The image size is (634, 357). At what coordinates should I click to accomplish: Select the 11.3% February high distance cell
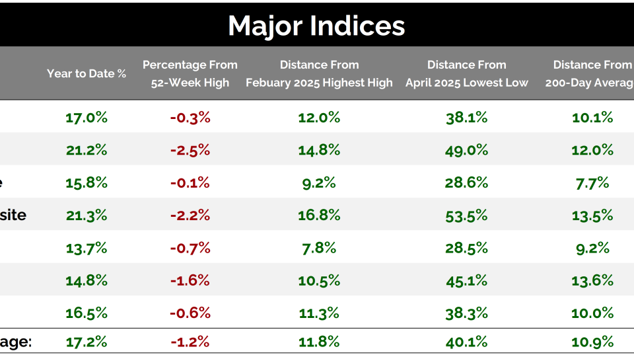tap(319, 312)
